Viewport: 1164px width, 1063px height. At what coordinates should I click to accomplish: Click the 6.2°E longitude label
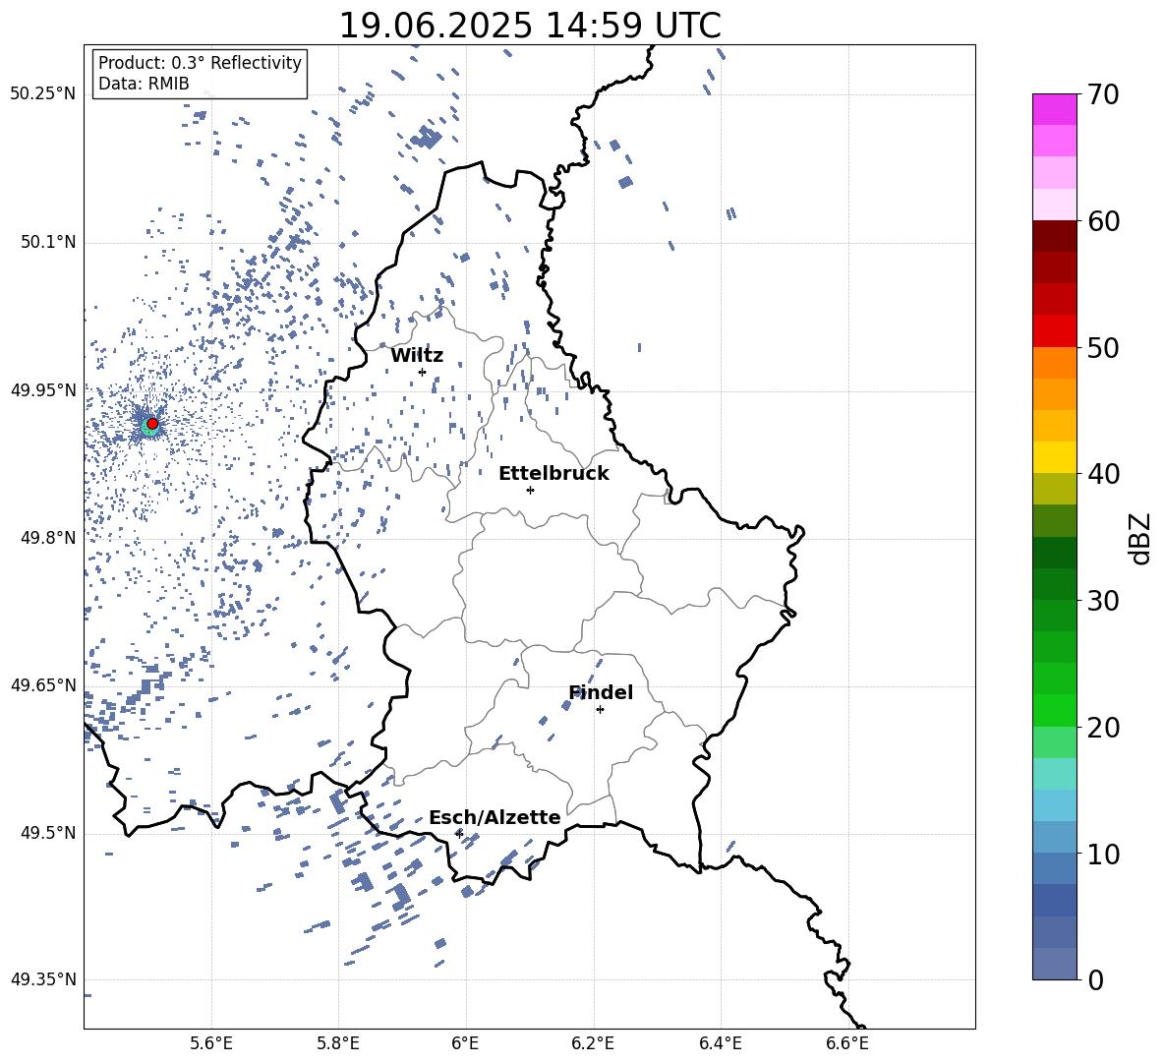[593, 1043]
